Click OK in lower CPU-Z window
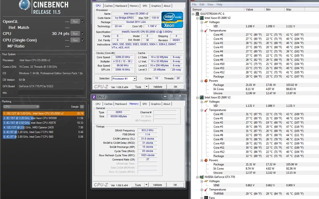The height and width of the screenshot is (199, 319). point(175,185)
